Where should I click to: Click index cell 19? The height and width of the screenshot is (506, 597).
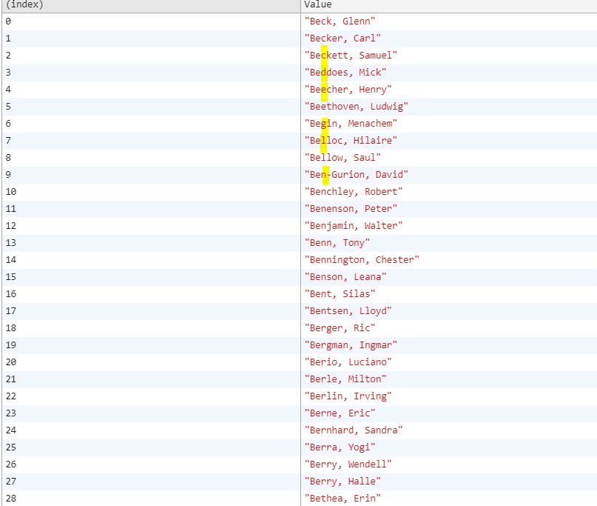[x=151, y=345]
